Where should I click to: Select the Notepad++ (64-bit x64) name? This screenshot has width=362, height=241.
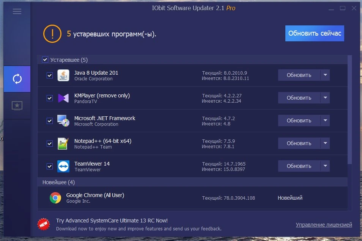click(x=103, y=141)
